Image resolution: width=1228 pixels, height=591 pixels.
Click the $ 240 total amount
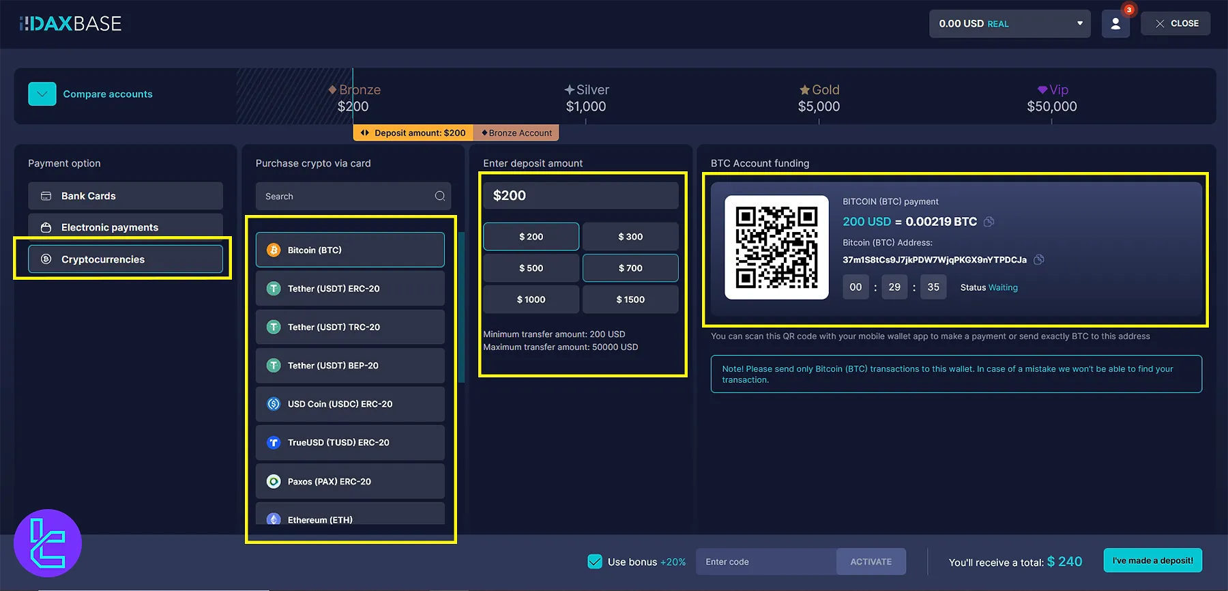tap(1064, 562)
